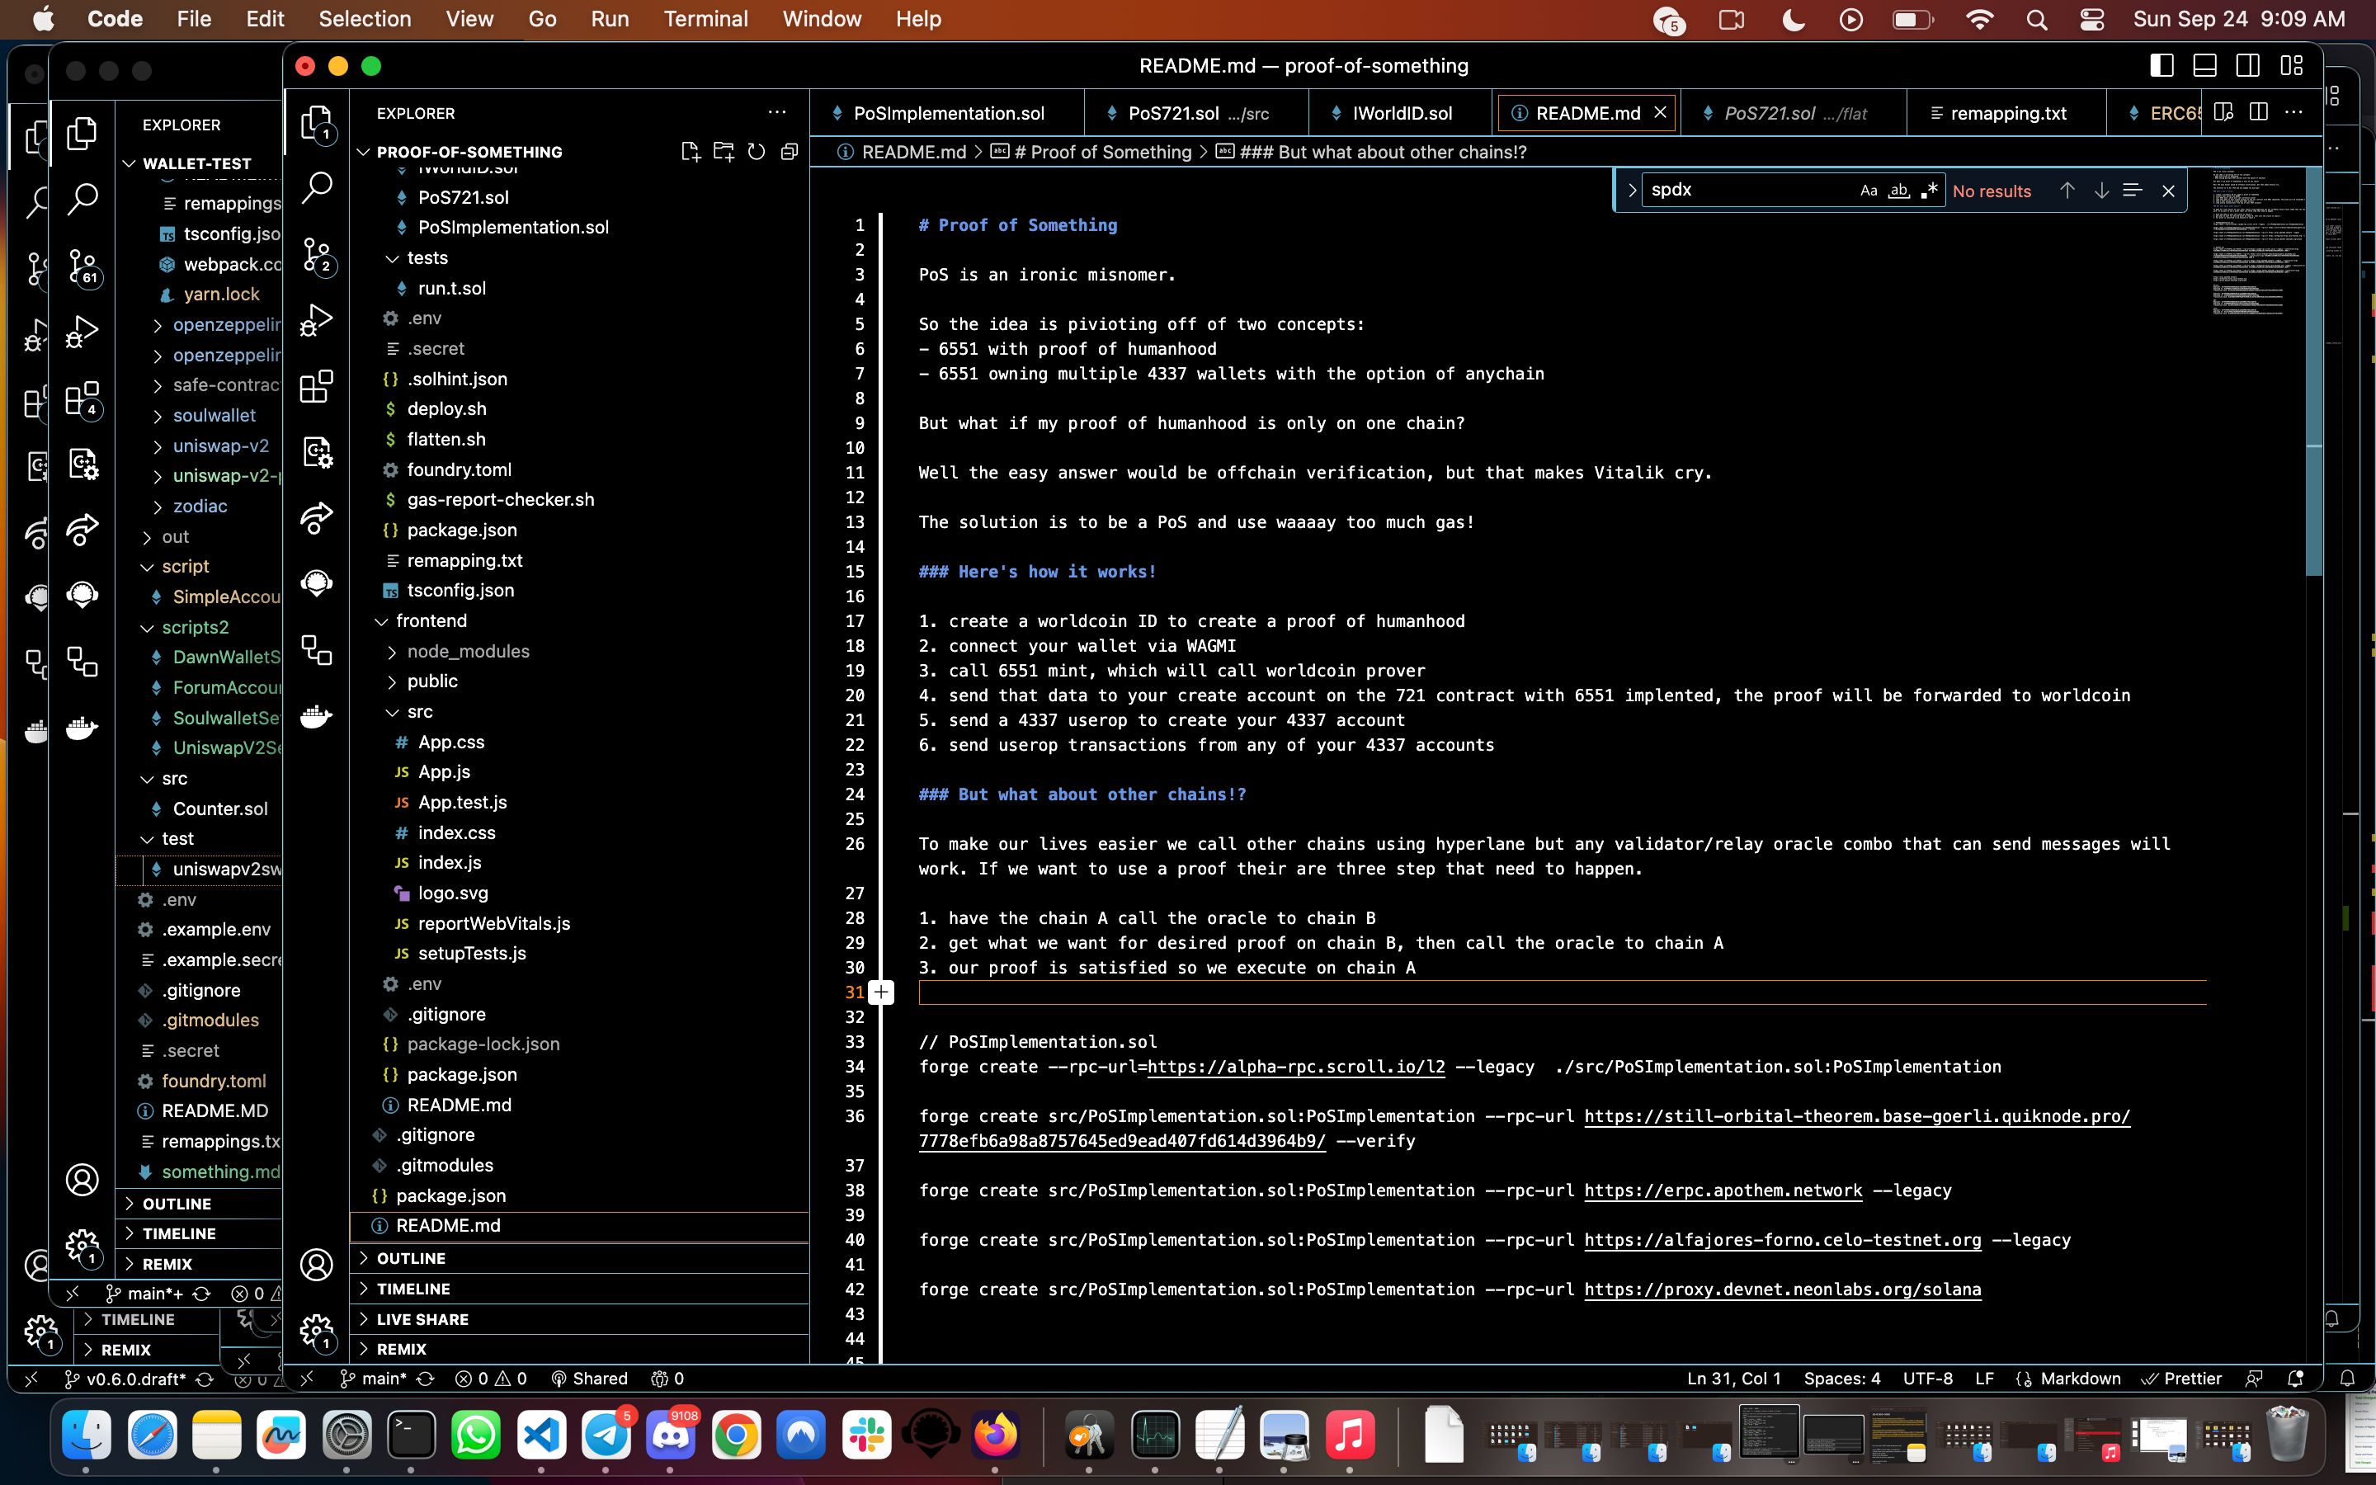Open the Terminal menu
Viewport: 2376px width, 1485px height.
705,19
